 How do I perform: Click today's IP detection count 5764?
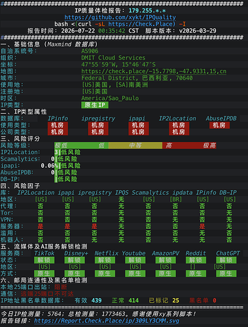pos(54,314)
